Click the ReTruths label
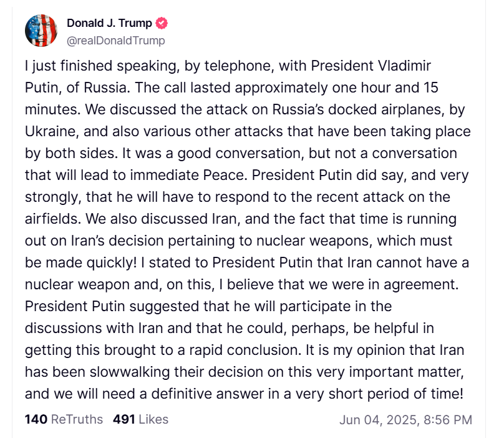This screenshot has width=494, height=438. [x=77, y=419]
